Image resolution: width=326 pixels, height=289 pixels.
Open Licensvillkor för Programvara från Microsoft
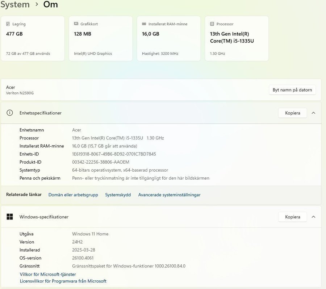pos(63,281)
